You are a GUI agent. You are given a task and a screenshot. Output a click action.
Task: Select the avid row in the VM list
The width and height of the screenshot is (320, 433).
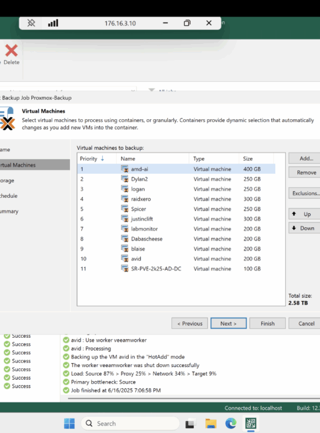(176, 258)
